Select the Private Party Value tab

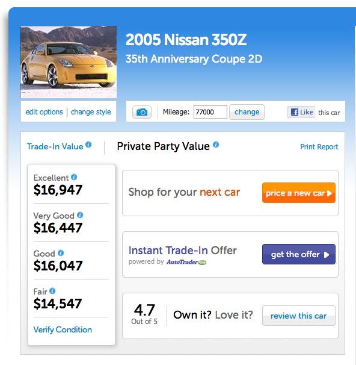point(163,146)
